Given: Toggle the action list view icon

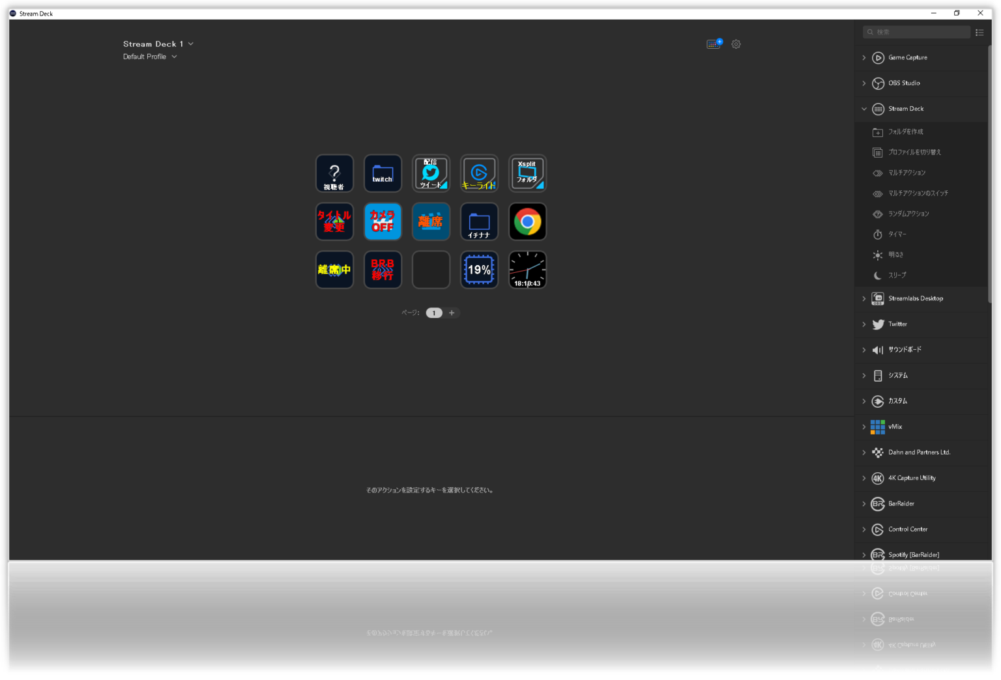Looking at the screenshot, I should coord(979,32).
